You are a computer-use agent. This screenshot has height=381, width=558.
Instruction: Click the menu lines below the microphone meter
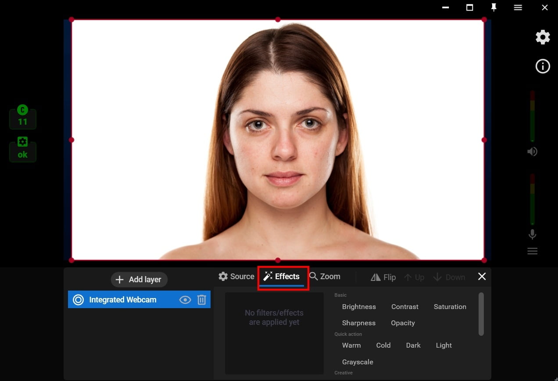(532, 251)
